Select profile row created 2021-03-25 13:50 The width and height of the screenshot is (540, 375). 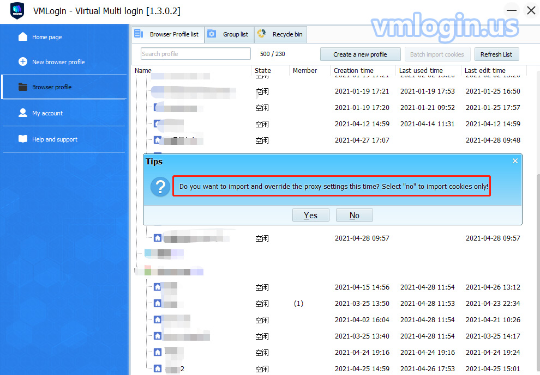[x=361, y=304]
